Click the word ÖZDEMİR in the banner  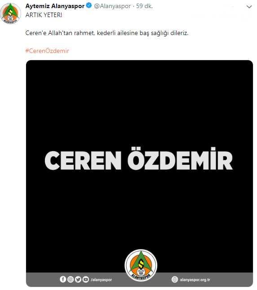180,158
